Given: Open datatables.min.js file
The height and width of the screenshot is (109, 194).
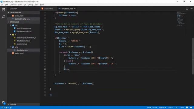Looking at the screenshot, I should coord(23,41).
